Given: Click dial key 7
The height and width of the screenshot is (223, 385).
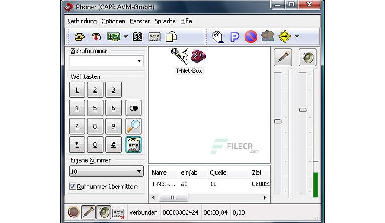Looking at the screenshot, I should tap(77, 126).
